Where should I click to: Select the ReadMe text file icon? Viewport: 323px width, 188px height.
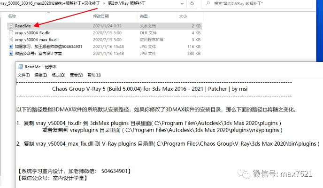[x=11, y=26]
